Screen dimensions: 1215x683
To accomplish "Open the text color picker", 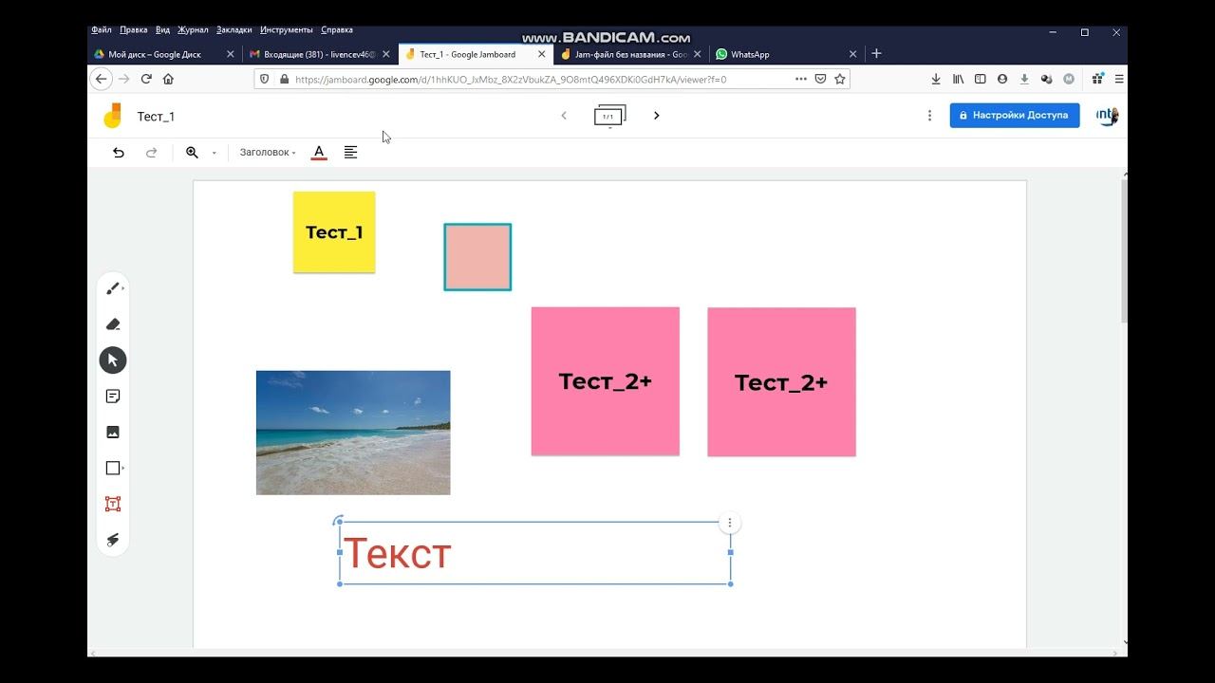I will [319, 153].
